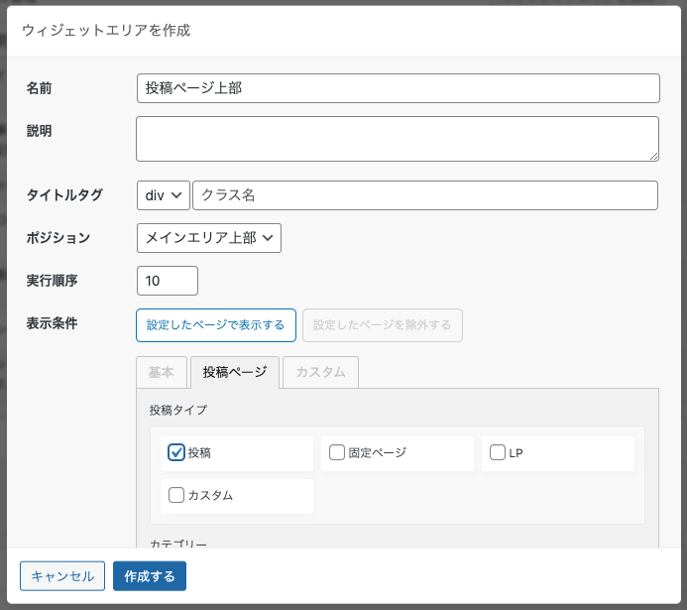
Task: Tick the LP post type checkbox
Action: 498,452
